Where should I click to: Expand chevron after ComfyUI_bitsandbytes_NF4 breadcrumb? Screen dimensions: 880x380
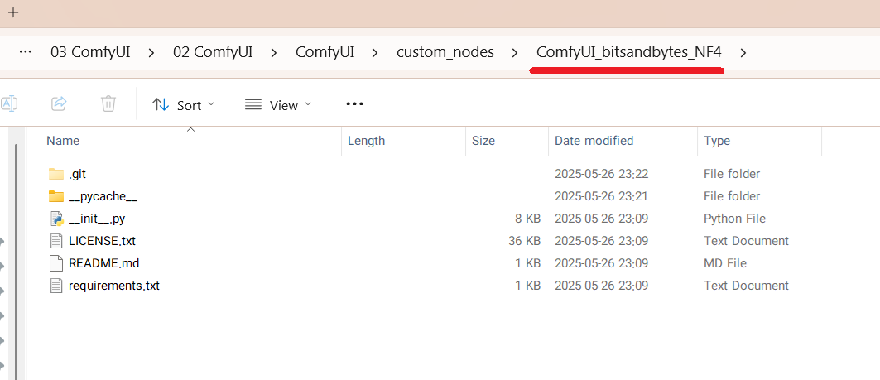[x=743, y=52]
